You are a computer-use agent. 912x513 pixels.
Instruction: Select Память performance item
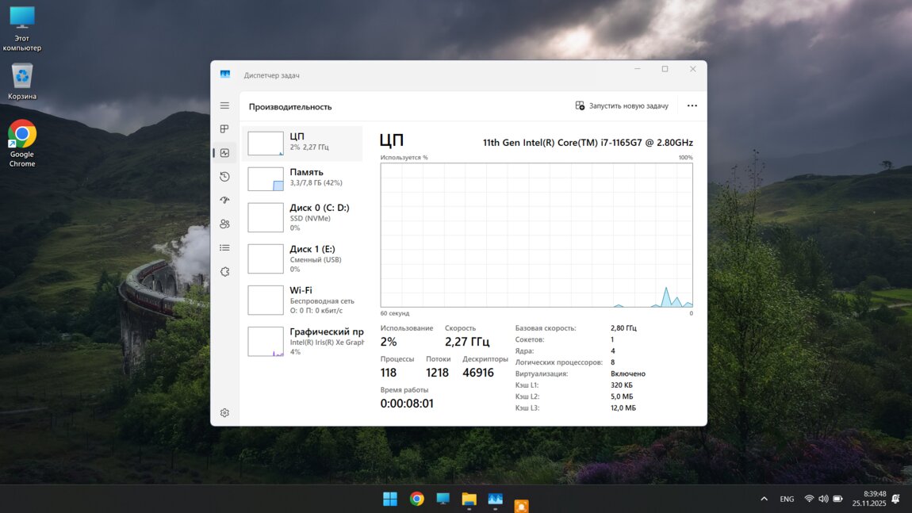point(302,178)
